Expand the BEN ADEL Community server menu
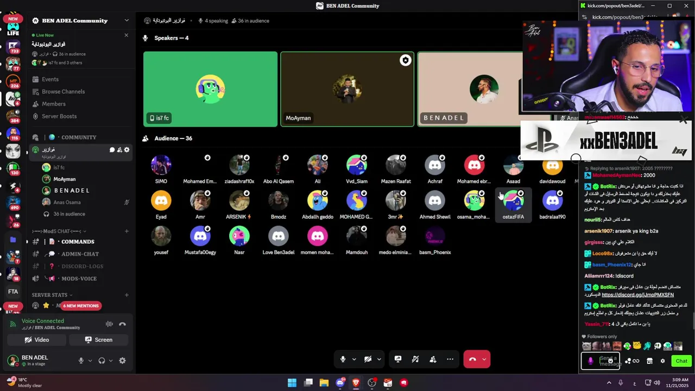695x391 pixels. click(127, 21)
